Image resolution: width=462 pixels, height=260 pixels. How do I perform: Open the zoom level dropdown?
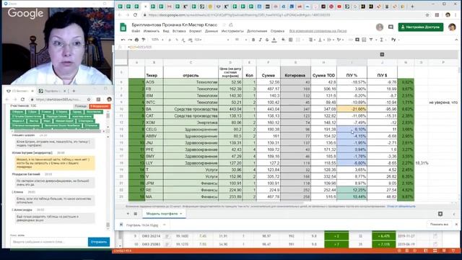pos(157,40)
